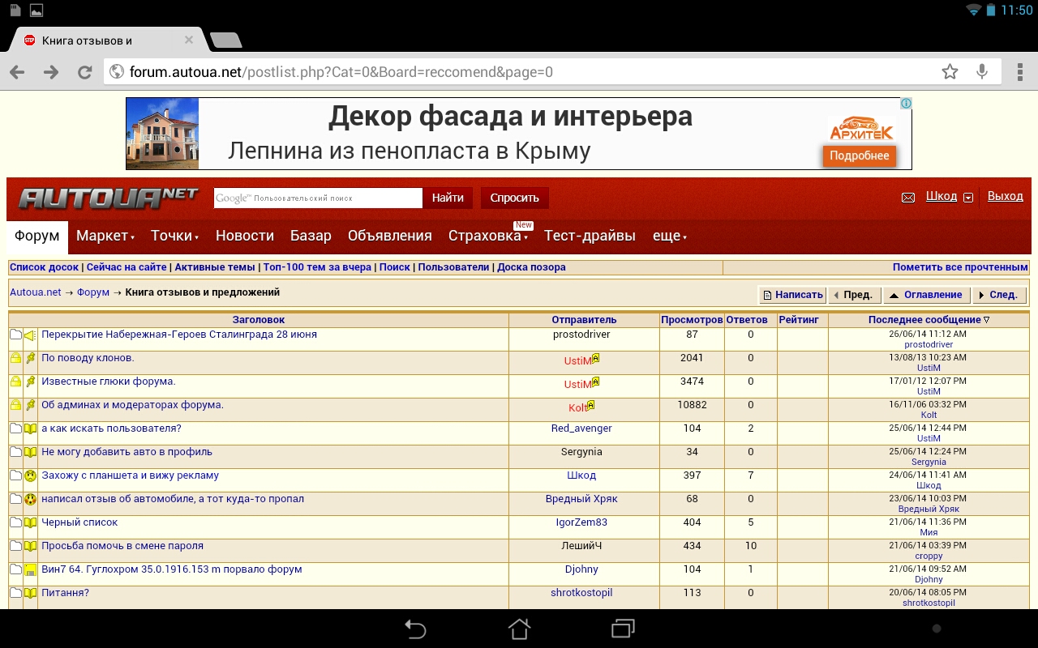Image resolution: width=1038 pixels, height=648 pixels.
Task: Expand the Маркет menu dropdown
Action: [105, 236]
